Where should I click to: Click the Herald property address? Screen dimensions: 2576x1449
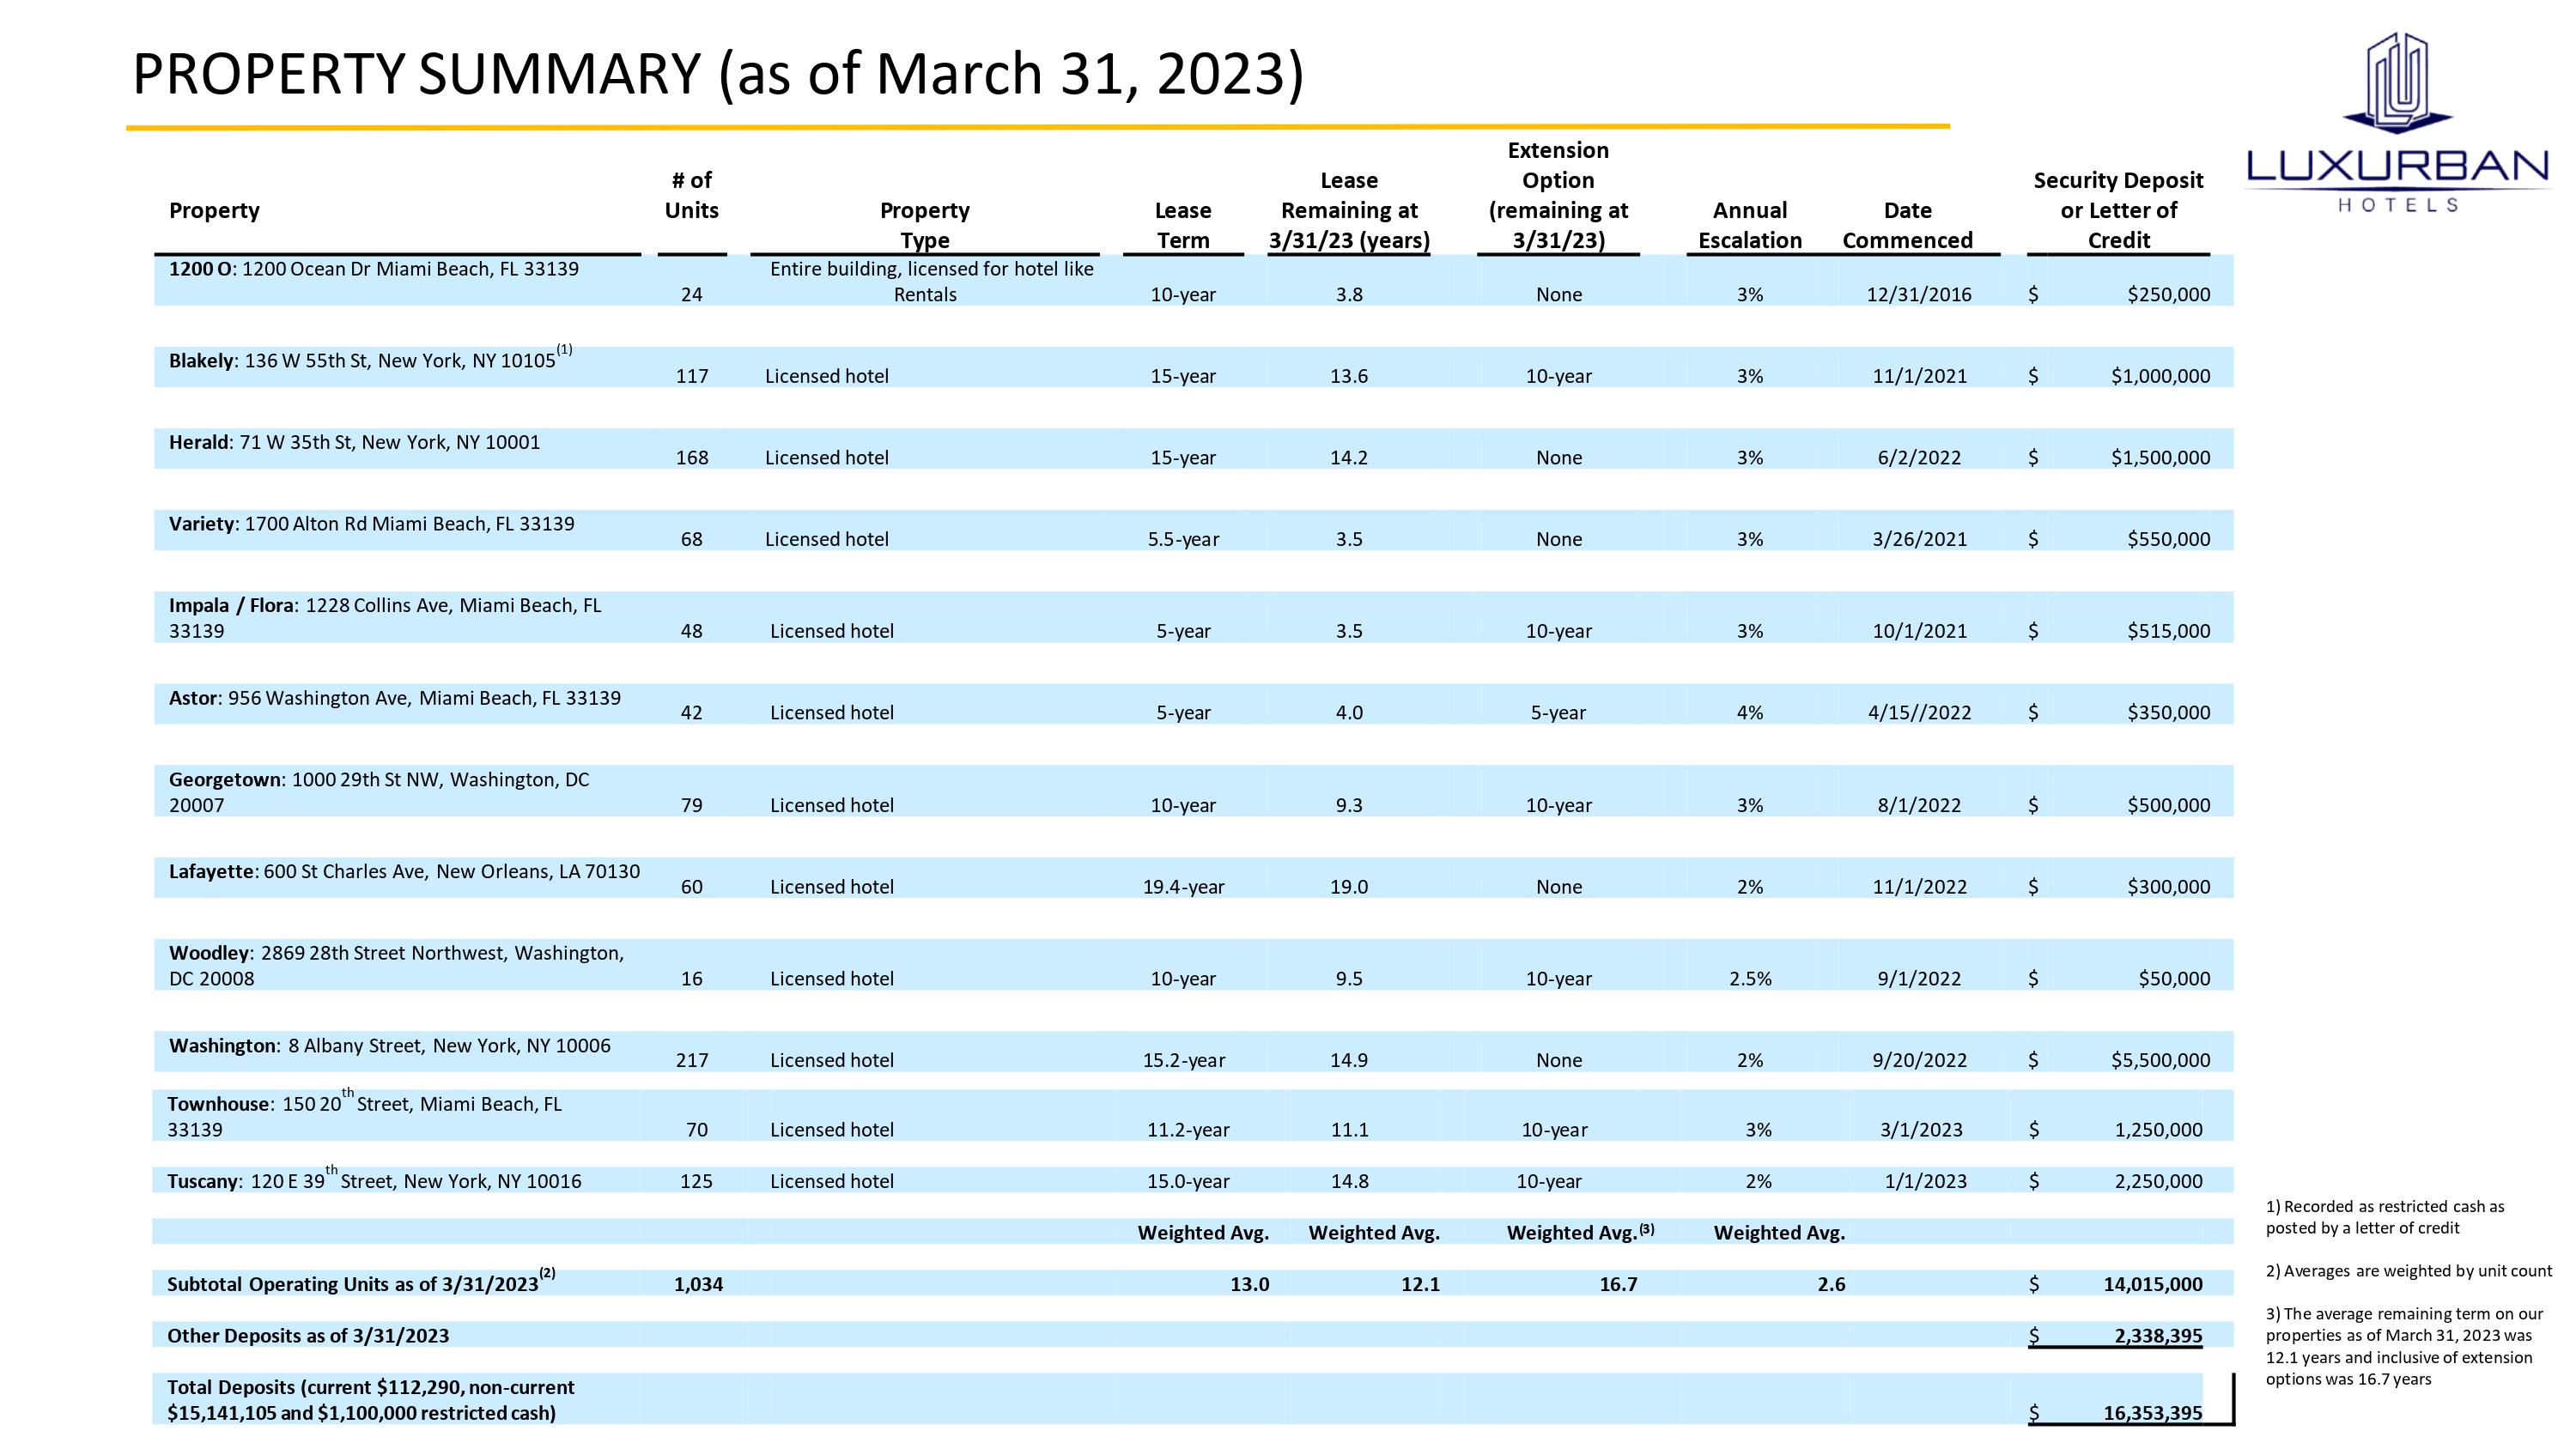390,443
